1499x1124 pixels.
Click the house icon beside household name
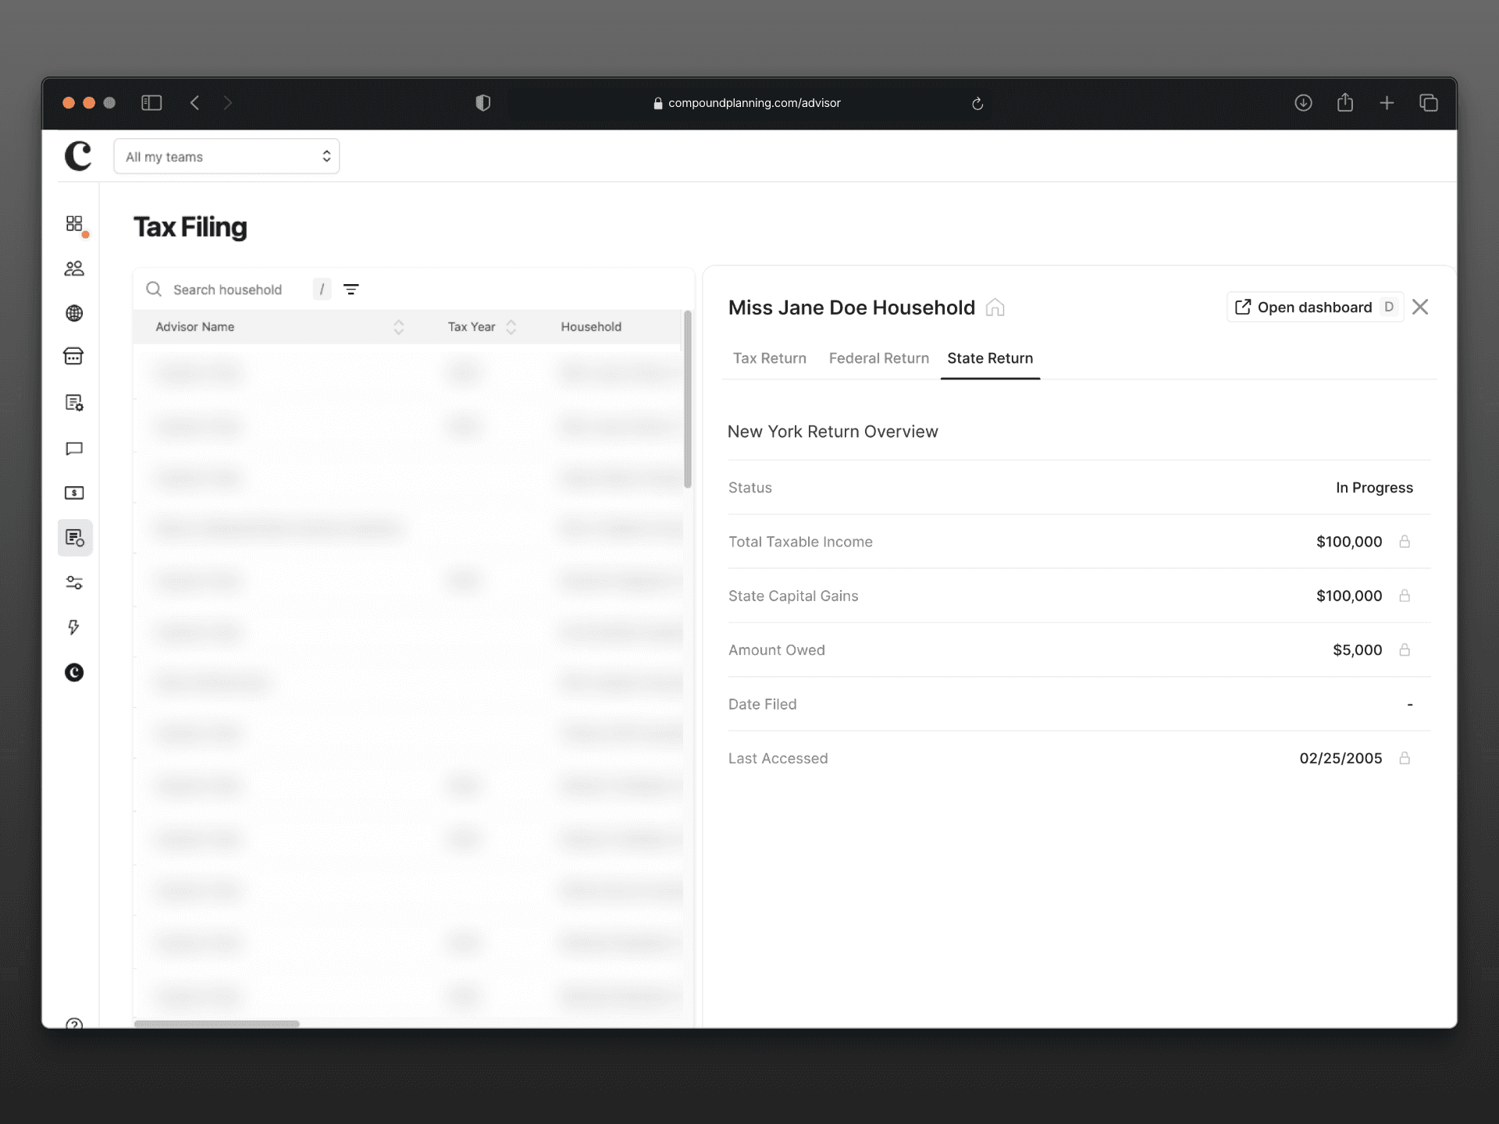[995, 308]
